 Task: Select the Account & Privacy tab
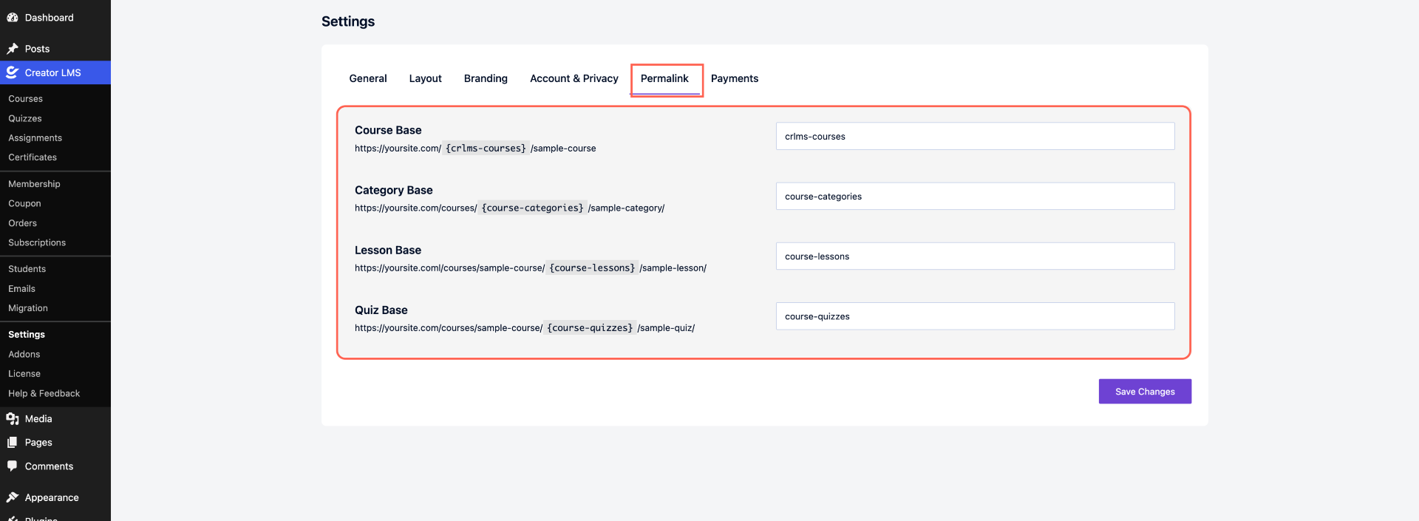(574, 78)
